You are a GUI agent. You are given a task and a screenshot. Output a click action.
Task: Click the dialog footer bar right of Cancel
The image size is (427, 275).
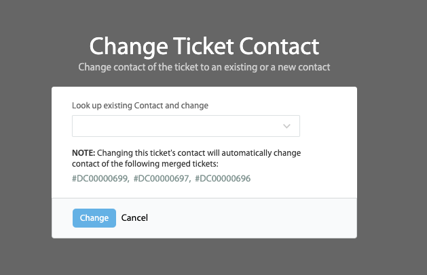point(258,217)
